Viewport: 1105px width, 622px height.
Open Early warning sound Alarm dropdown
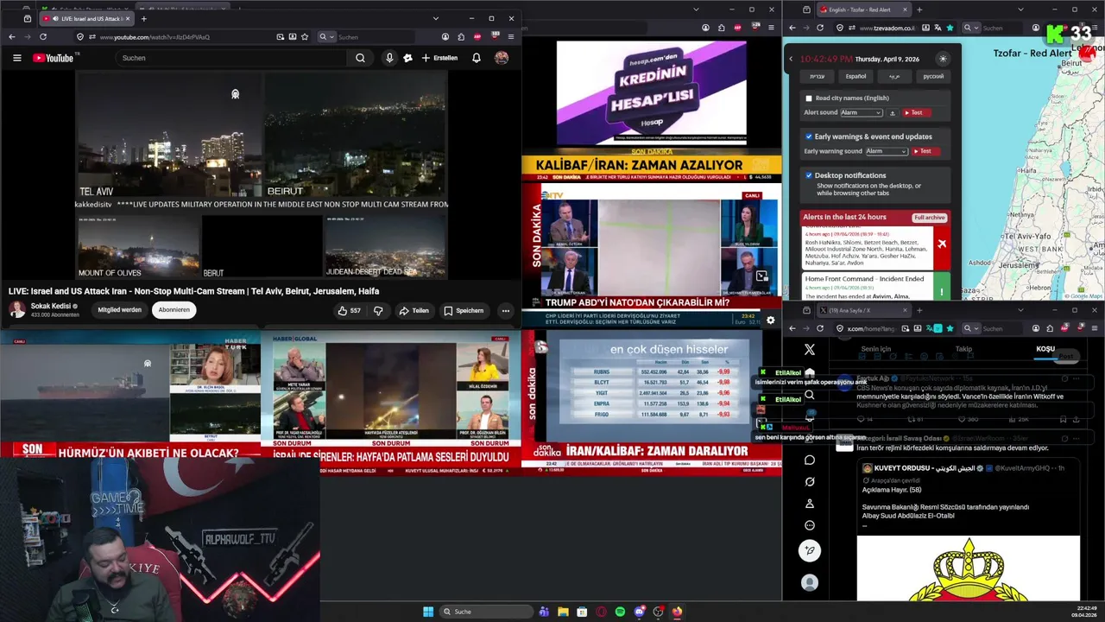[887, 151]
